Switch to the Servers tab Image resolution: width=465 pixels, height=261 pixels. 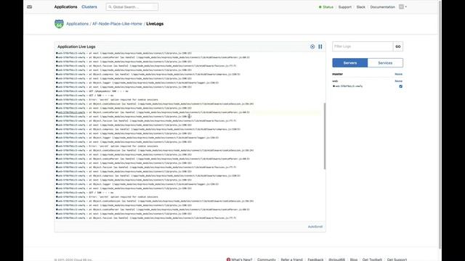click(x=350, y=63)
